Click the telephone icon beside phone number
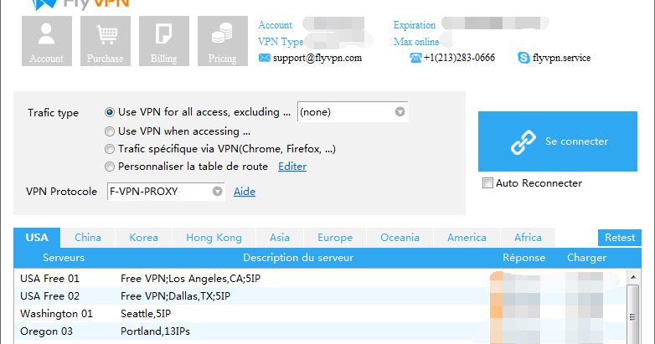Screen dimensions: 655x344 click(415, 58)
